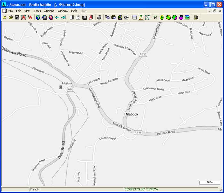Click the green-node square network icon

147,17
